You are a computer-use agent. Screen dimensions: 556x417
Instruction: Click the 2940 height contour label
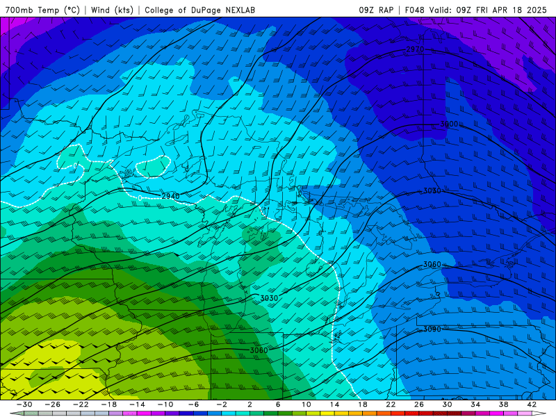click(170, 196)
